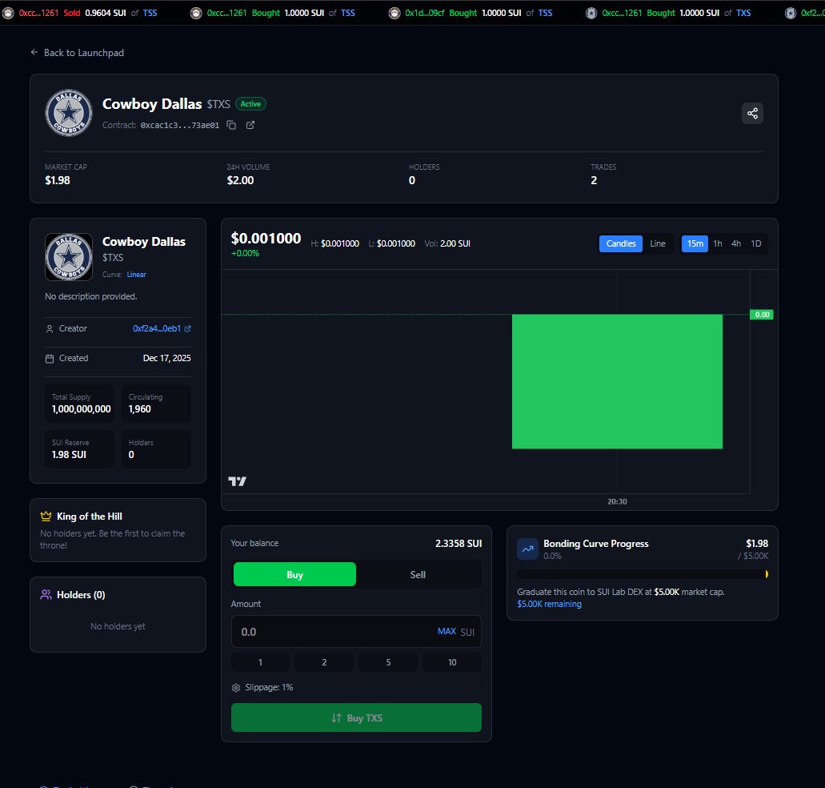
Task: Click the 24H Volume $2.00 value
Action: pyautogui.click(x=240, y=180)
